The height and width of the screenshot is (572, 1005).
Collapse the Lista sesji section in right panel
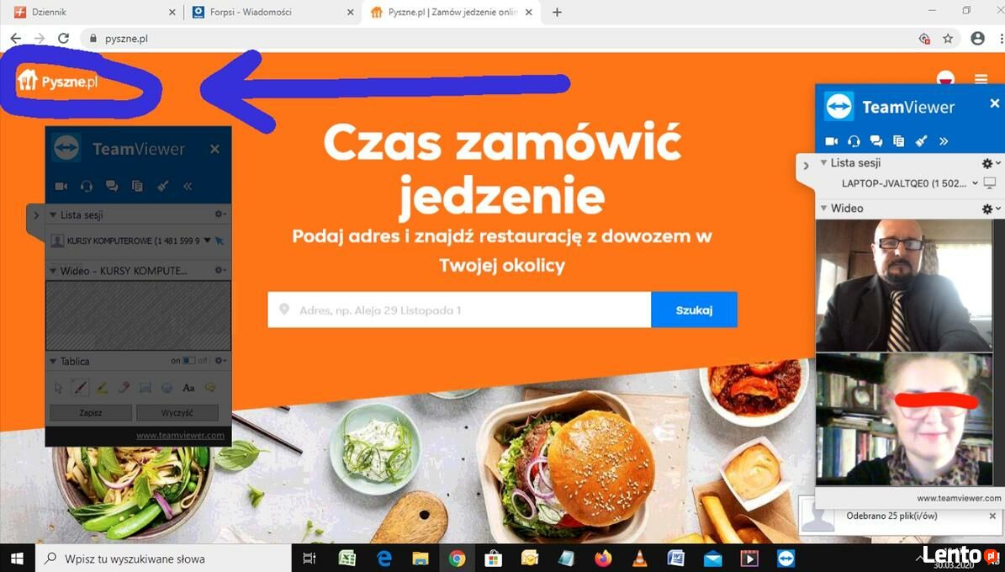click(x=823, y=163)
